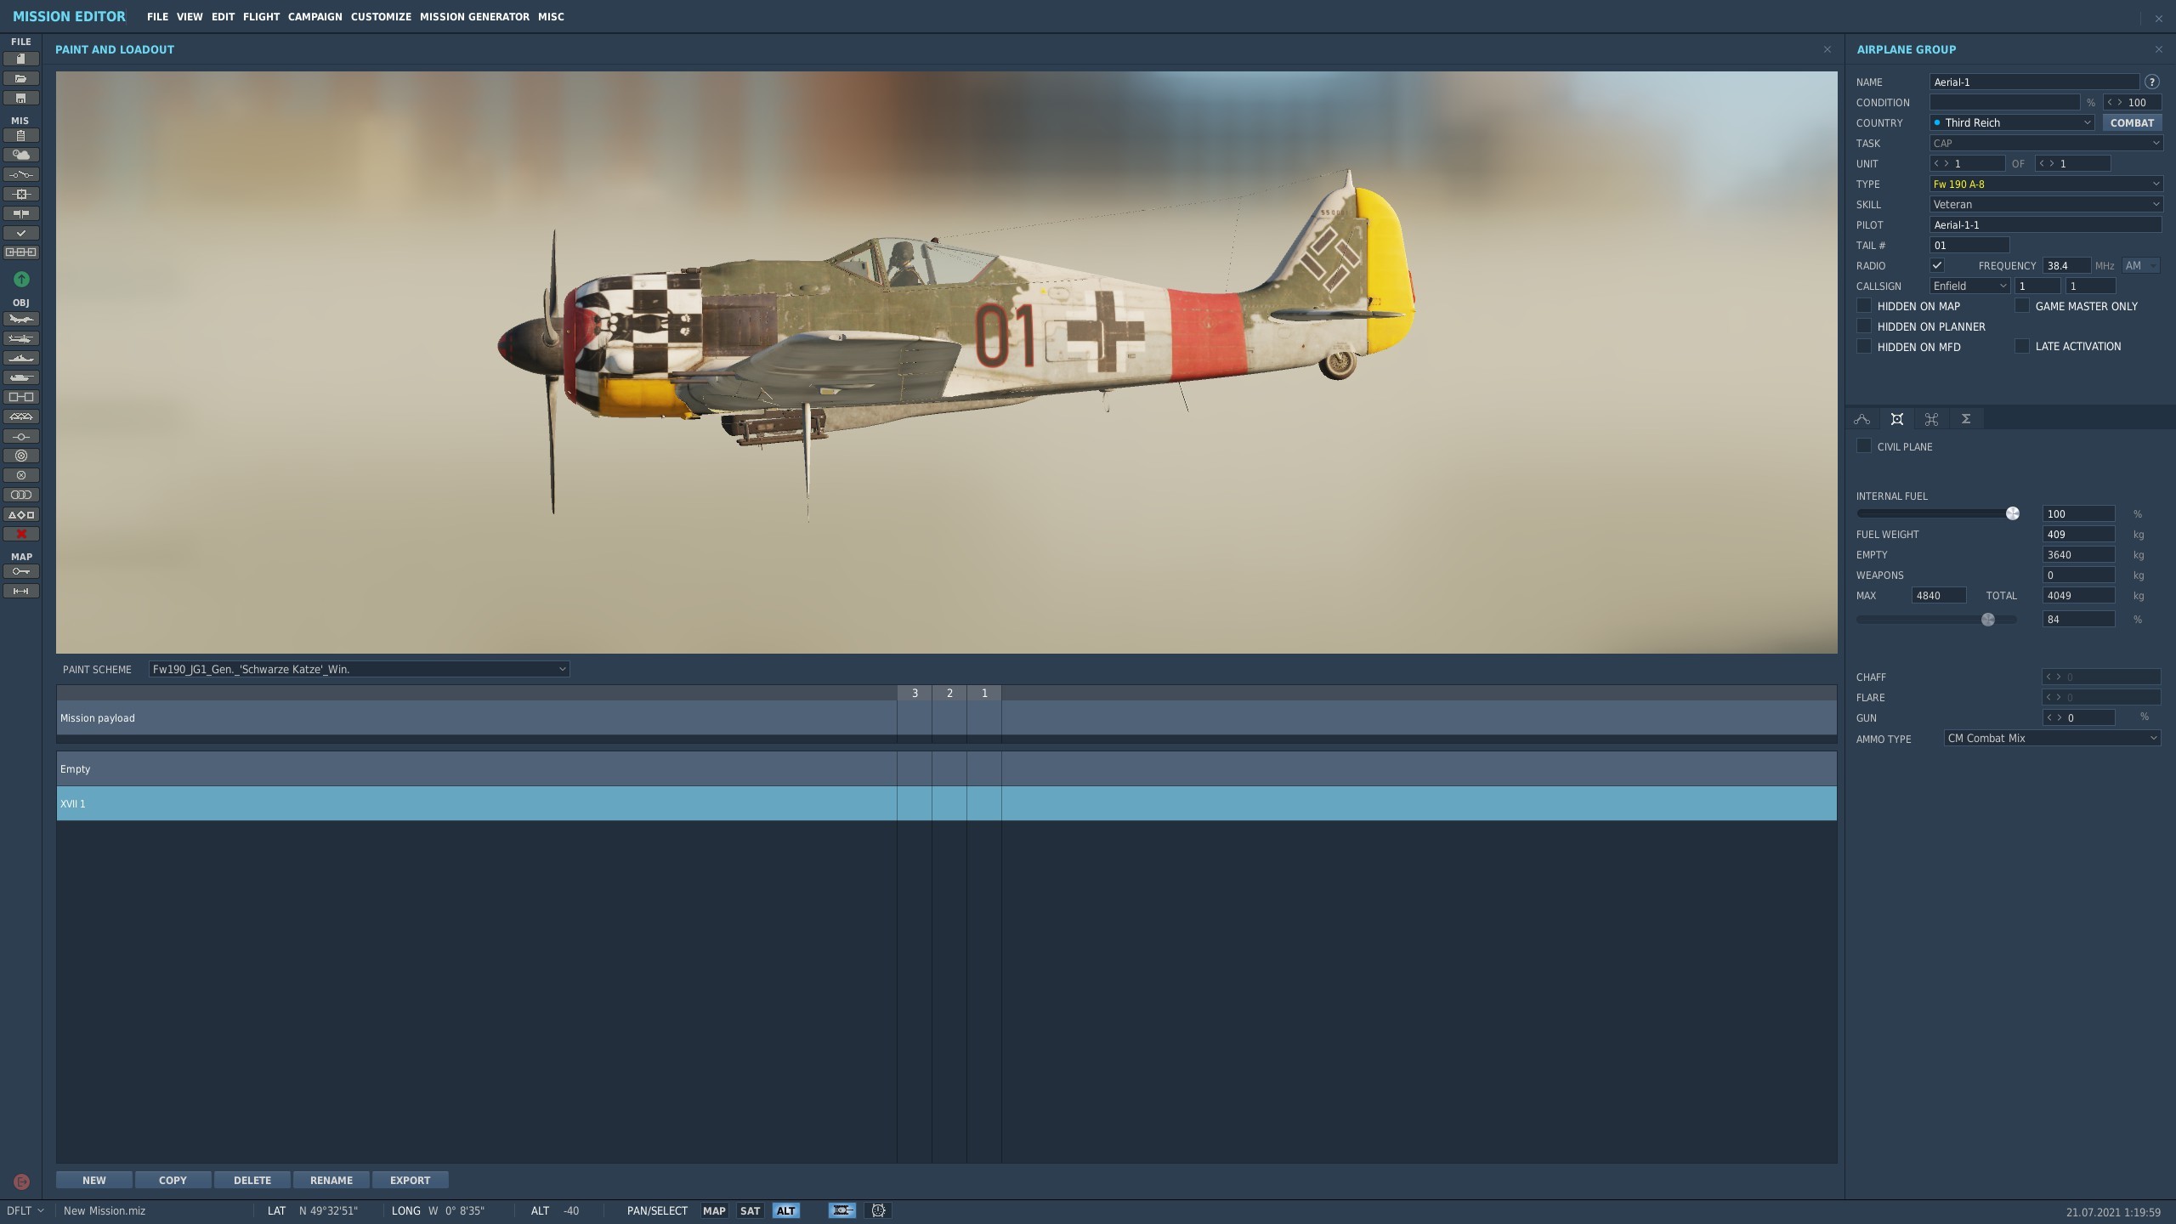Switch map mode to ALT
Viewport: 2176px width, 1224px height.
[x=785, y=1210]
